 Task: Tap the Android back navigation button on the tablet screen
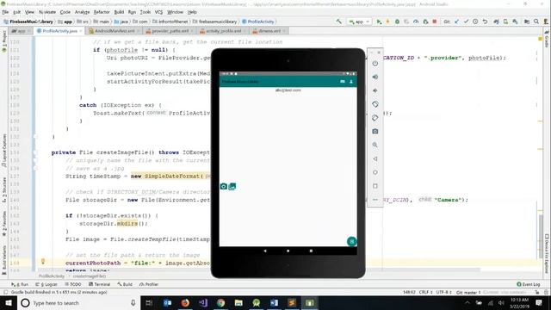click(x=265, y=251)
